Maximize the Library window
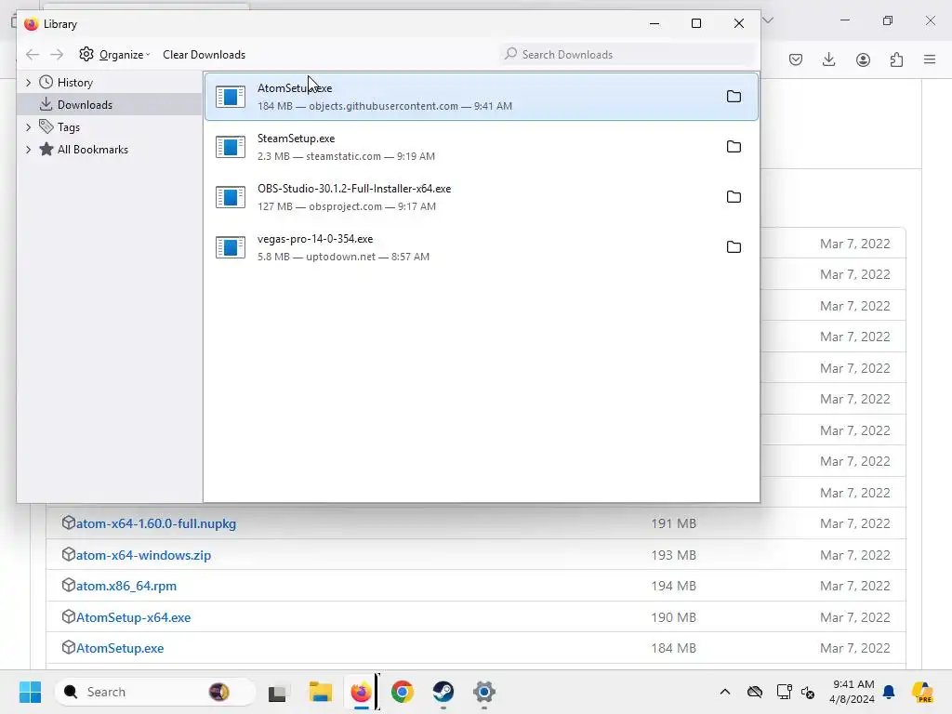 coord(696,23)
